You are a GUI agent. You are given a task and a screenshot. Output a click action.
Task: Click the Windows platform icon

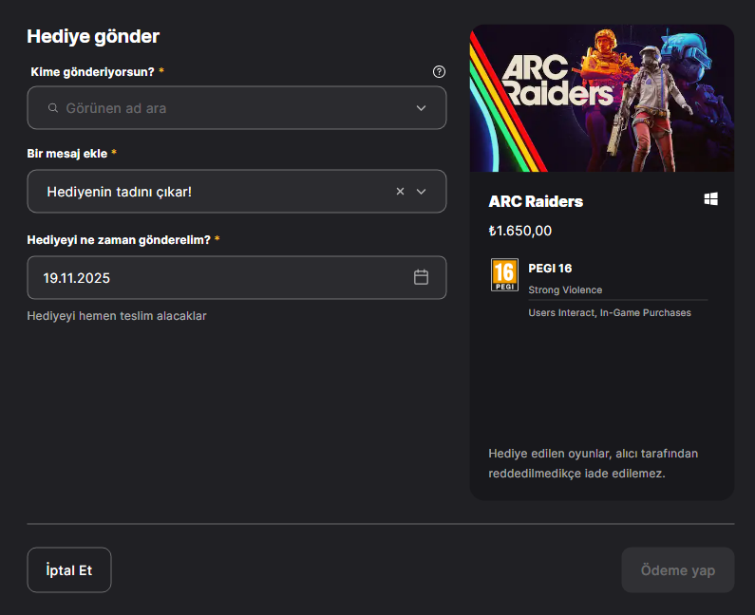(x=710, y=199)
